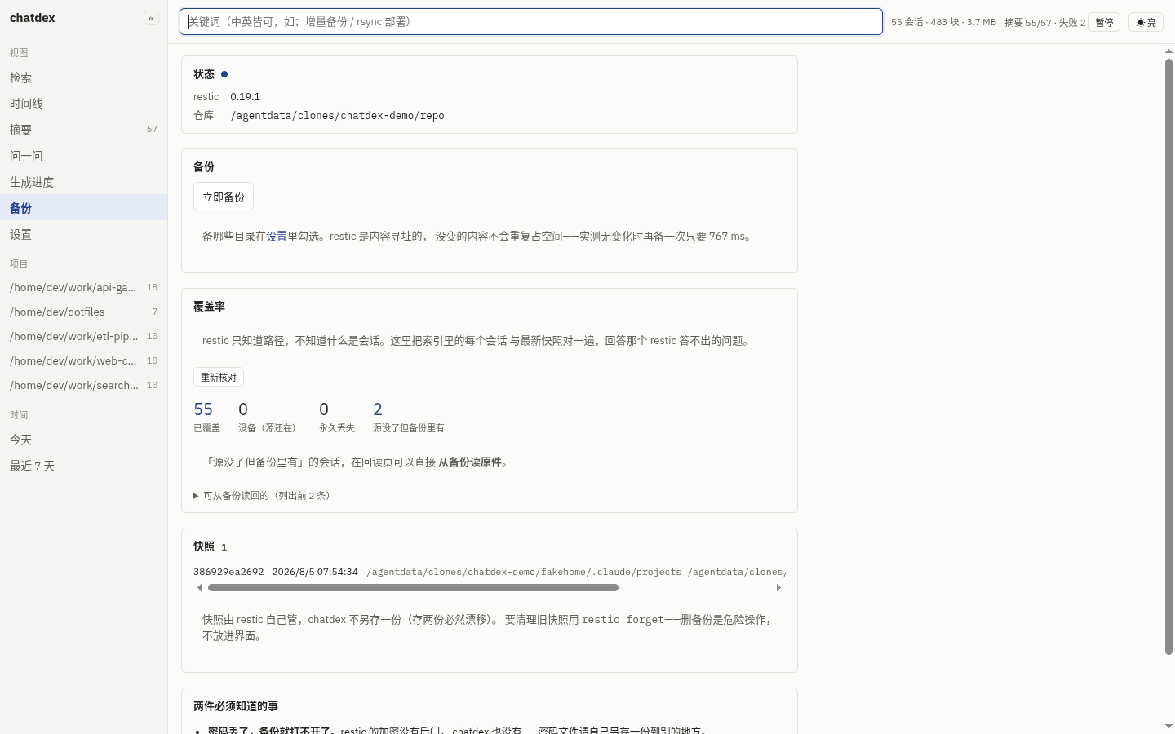Filter by project /home/dev/work/search...
The image size is (1175, 734).
pyautogui.click(x=84, y=385)
